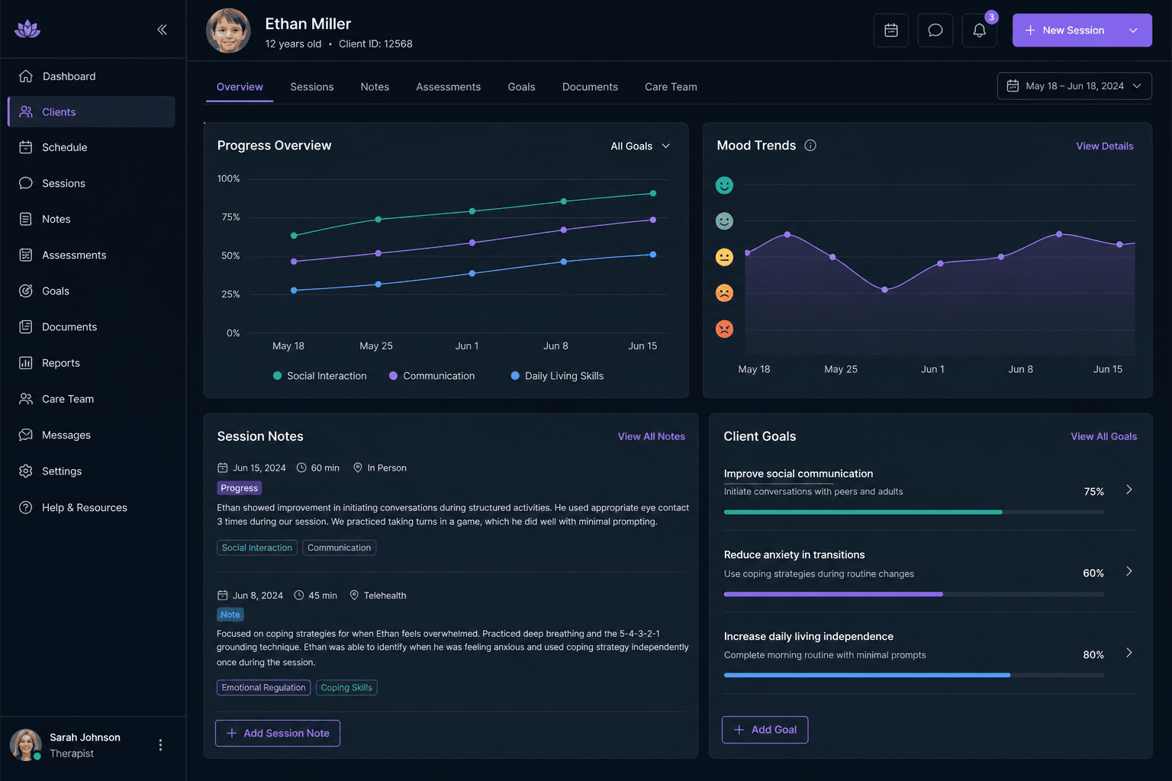Viewport: 1172px width, 781px height.
Task: Switch to the Care Team tab
Action: [x=671, y=87]
